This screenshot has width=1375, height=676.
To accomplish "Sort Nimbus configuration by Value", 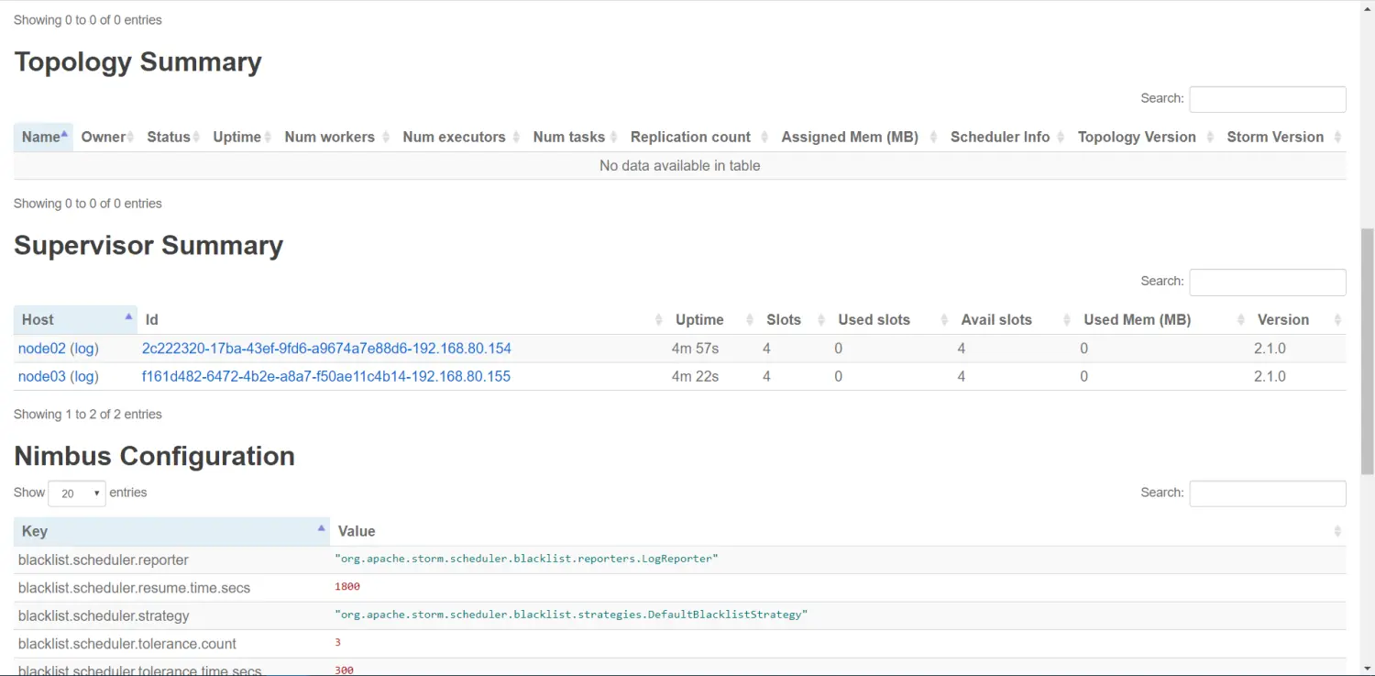I will [838, 531].
